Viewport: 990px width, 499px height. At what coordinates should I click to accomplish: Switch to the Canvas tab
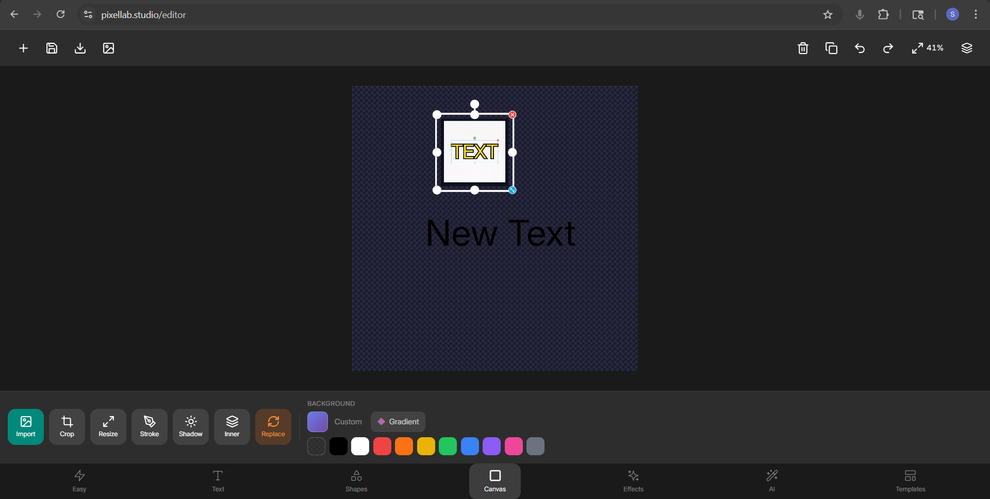495,481
